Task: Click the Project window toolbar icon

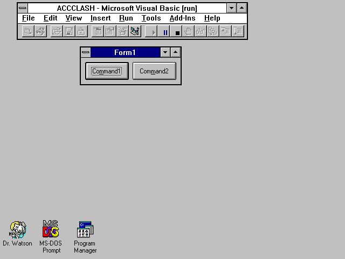Action: [135, 32]
